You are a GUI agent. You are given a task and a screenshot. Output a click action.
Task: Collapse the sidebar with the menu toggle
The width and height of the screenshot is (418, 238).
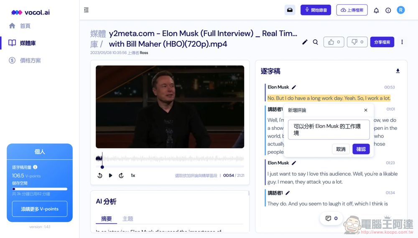pyautogui.click(x=86, y=10)
